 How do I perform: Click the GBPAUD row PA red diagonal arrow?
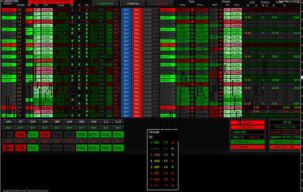(87, 69)
